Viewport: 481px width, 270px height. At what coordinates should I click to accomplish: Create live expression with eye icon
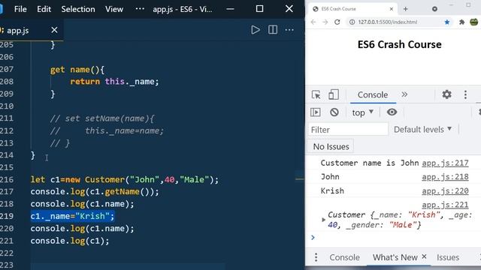[x=392, y=112]
